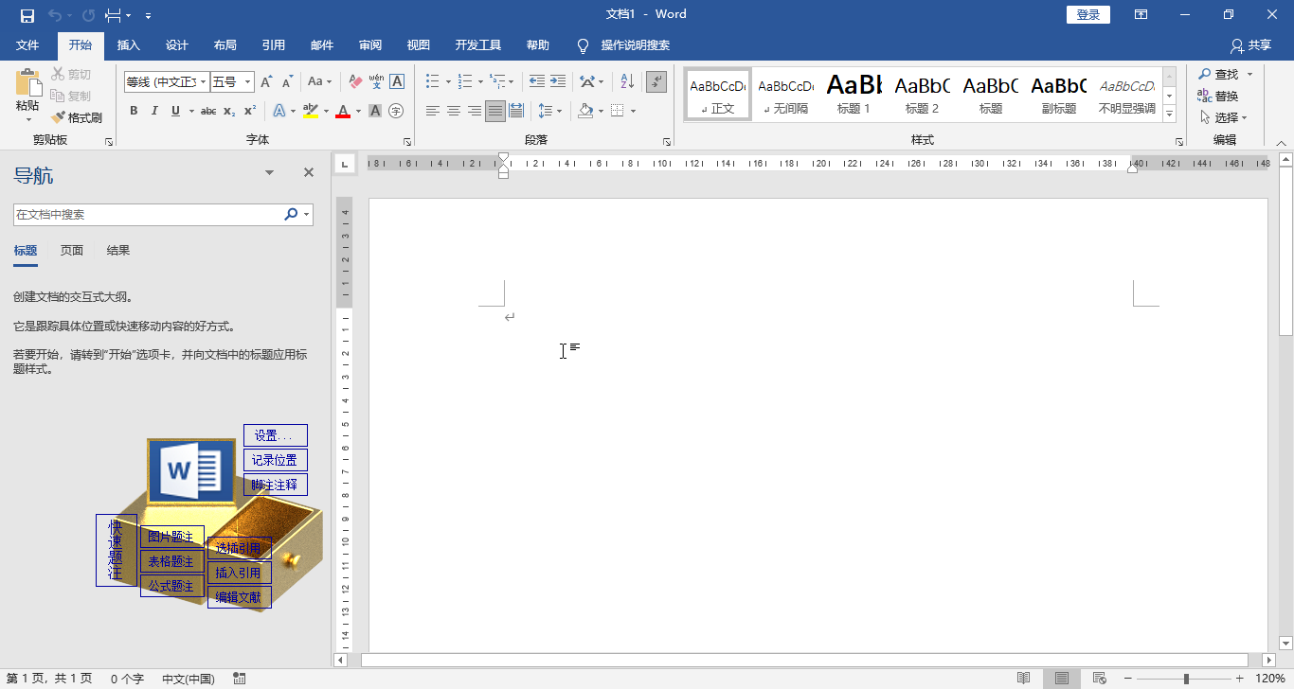Viewport: 1294px width, 689px height.
Task: Open the font size dropdown (五号)
Action: [248, 82]
